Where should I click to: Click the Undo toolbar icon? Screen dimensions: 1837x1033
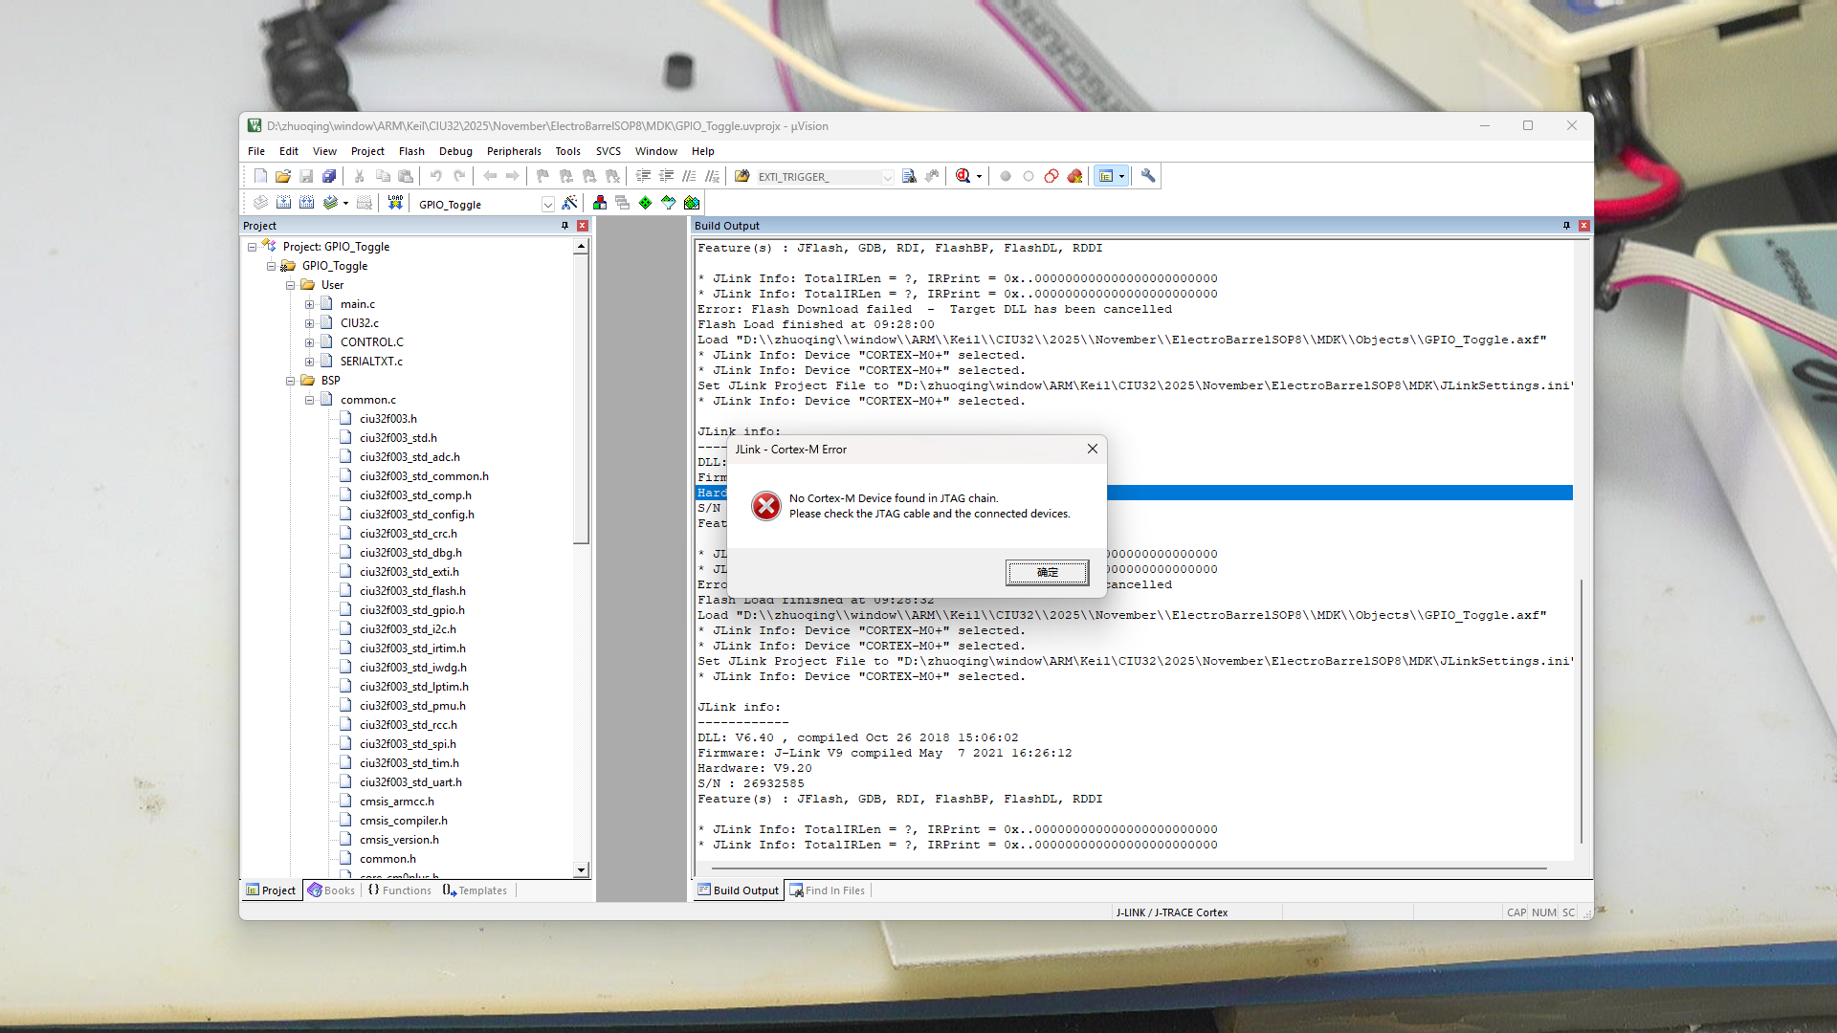[x=436, y=176]
